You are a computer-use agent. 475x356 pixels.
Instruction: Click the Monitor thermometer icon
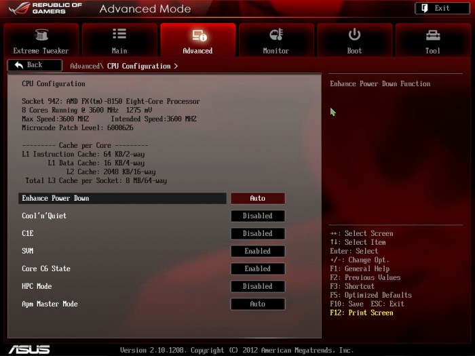click(276, 35)
